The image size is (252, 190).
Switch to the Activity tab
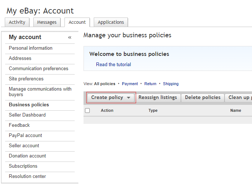17,22
